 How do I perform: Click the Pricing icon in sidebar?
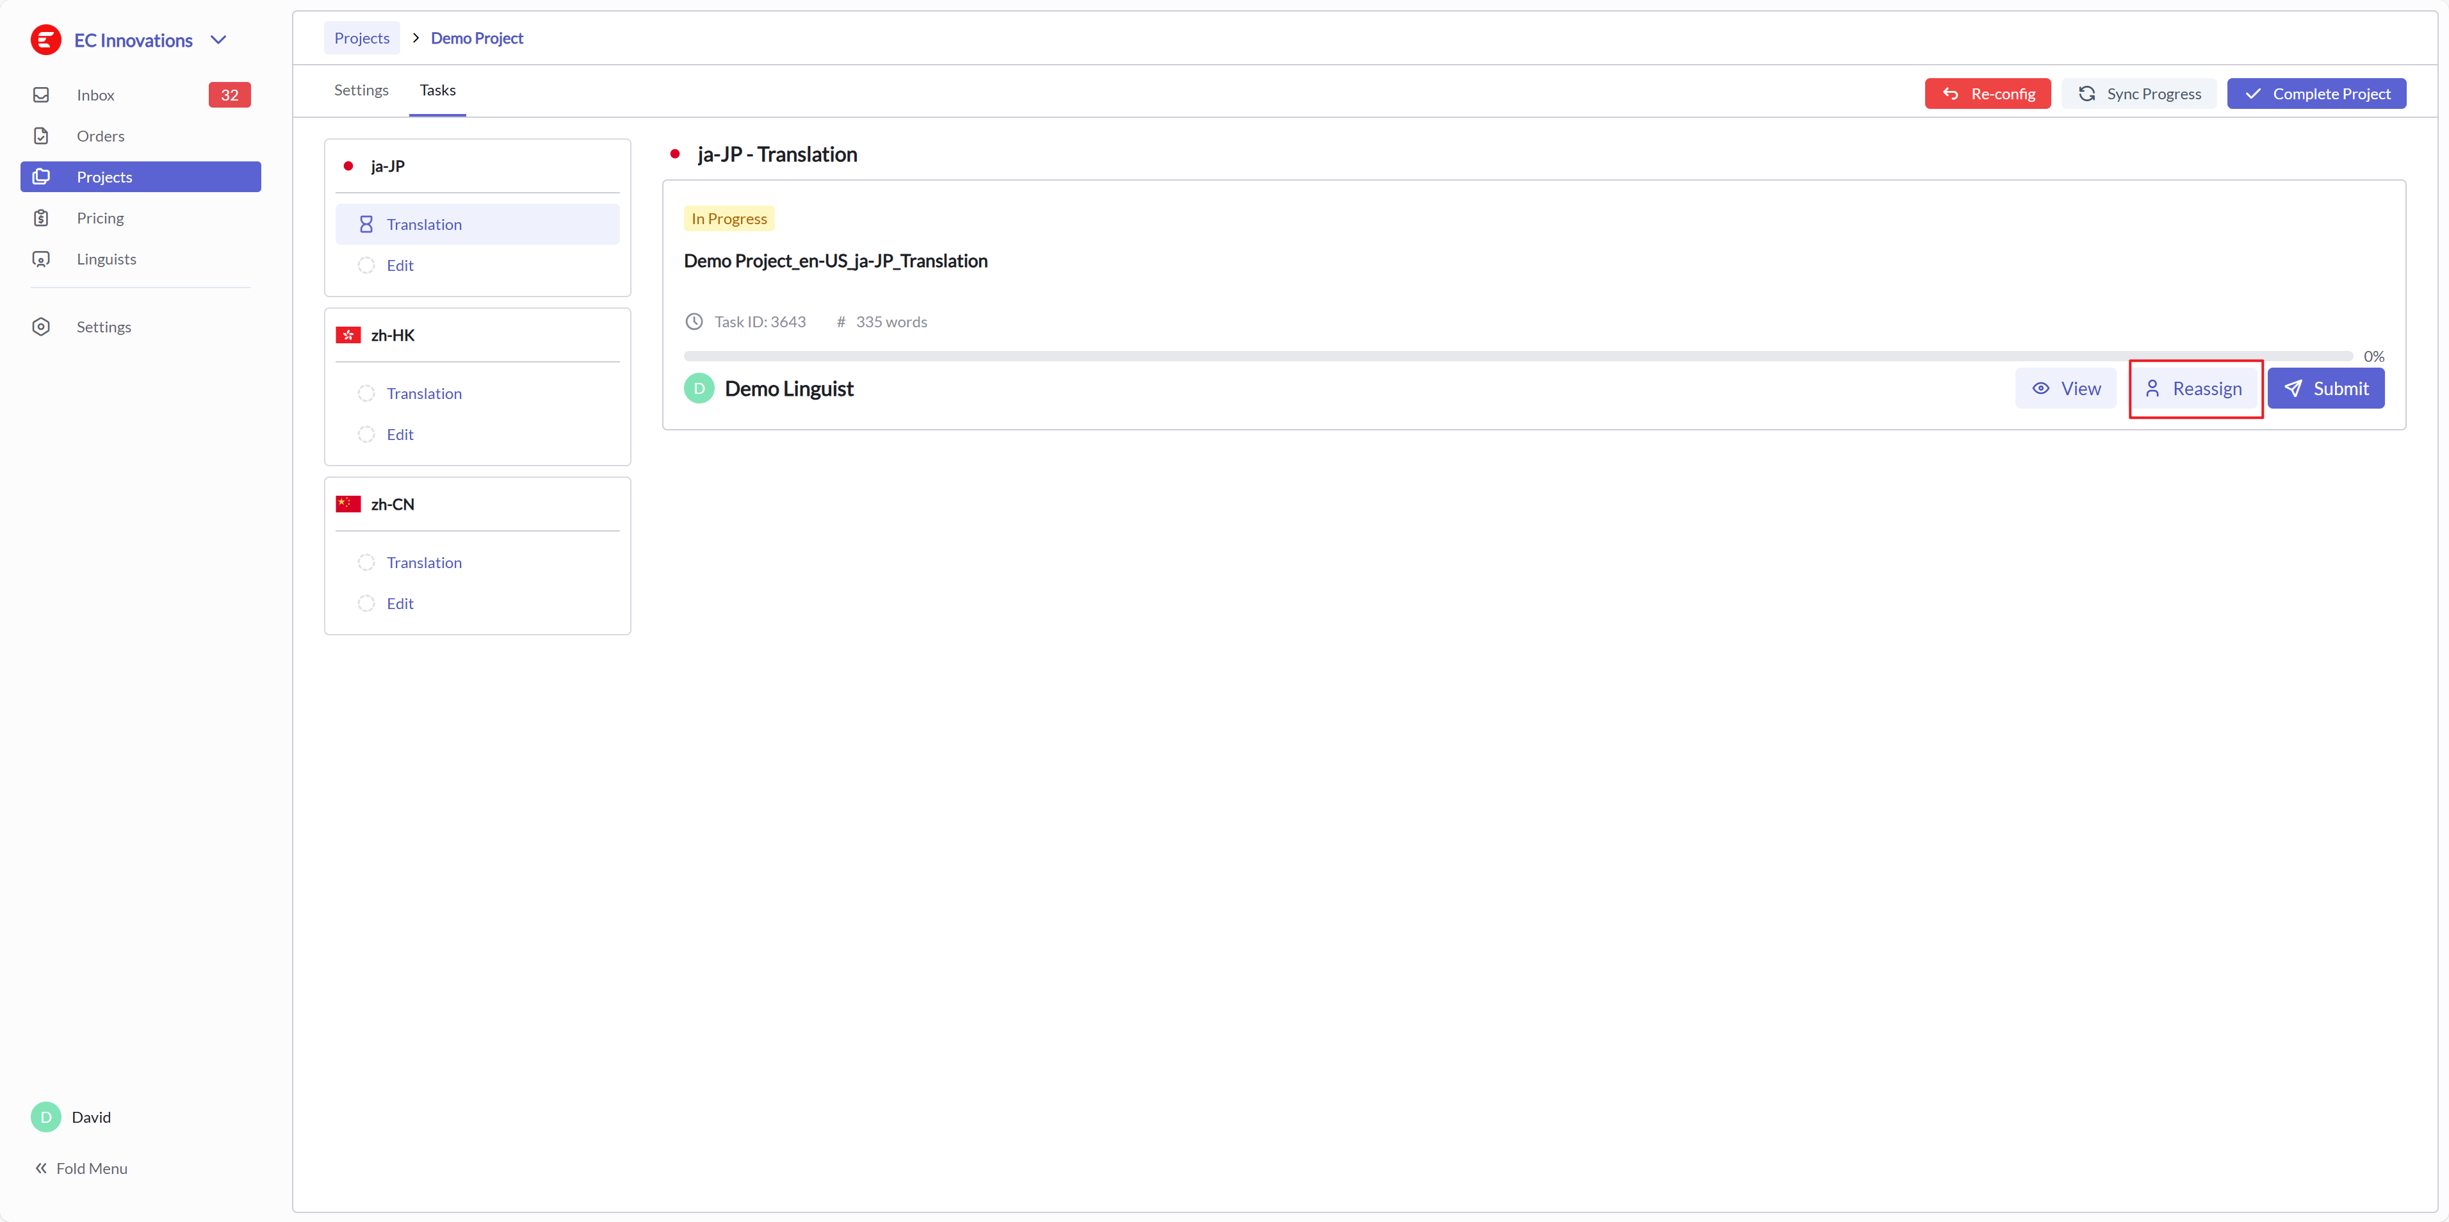41,218
